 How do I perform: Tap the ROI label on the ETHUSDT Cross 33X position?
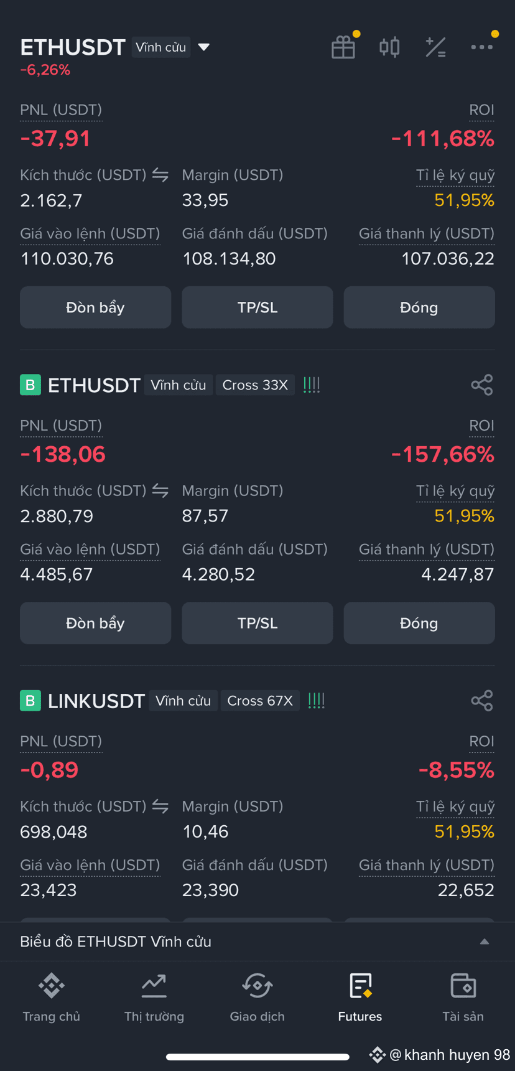click(x=482, y=426)
